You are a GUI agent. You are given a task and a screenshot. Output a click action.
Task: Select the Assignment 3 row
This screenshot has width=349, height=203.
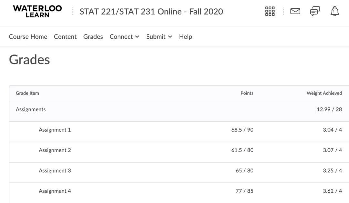click(x=55, y=171)
